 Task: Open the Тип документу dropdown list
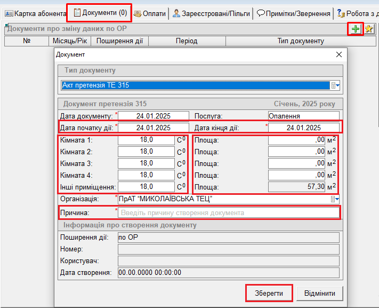pos(335,85)
